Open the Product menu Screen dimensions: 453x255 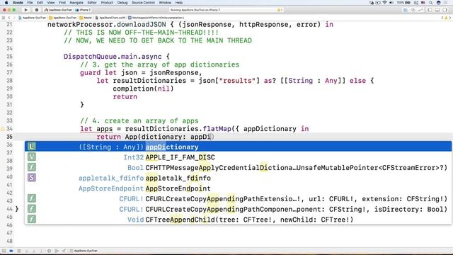(x=107, y=3)
